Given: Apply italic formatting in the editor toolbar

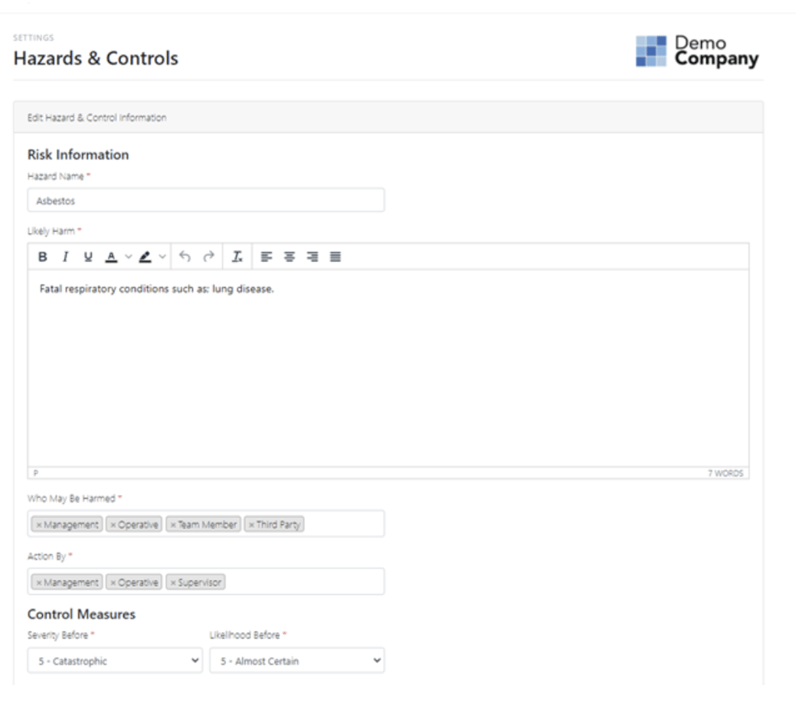Looking at the screenshot, I should (65, 256).
